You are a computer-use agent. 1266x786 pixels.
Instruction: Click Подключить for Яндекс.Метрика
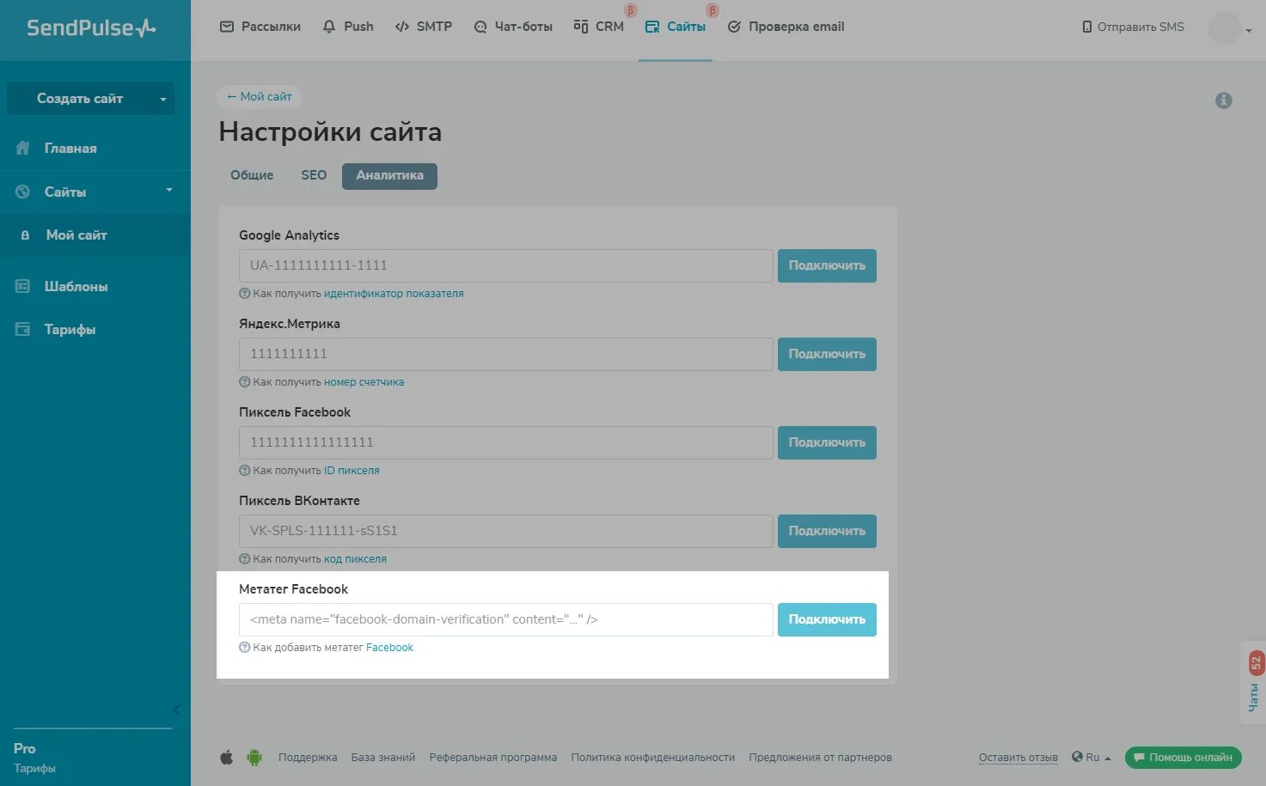point(827,354)
